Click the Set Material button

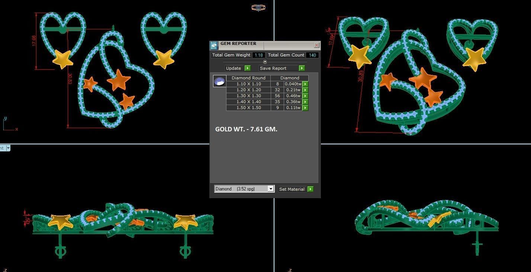[292, 189]
